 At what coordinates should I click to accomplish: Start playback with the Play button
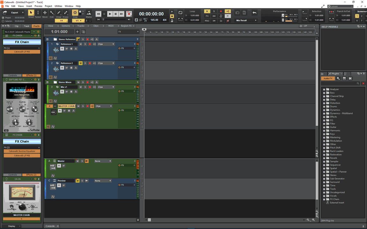[x=110, y=14]
